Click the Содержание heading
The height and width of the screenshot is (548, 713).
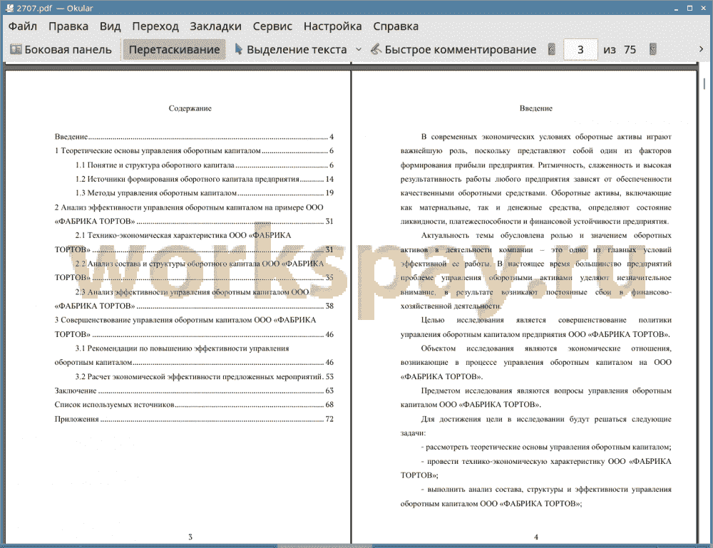190,108
